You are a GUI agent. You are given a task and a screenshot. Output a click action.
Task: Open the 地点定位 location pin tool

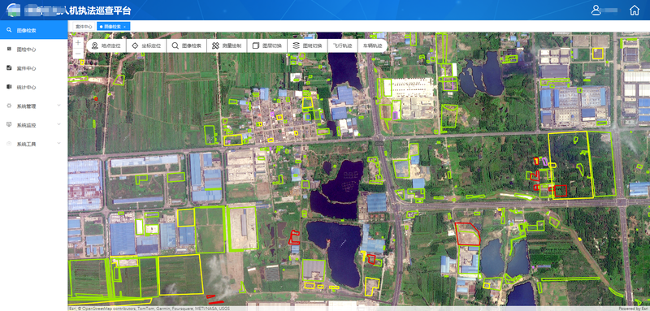click(x=106, y=45)
